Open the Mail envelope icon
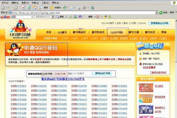Screen dimensions: 177x118 point(72,8)
